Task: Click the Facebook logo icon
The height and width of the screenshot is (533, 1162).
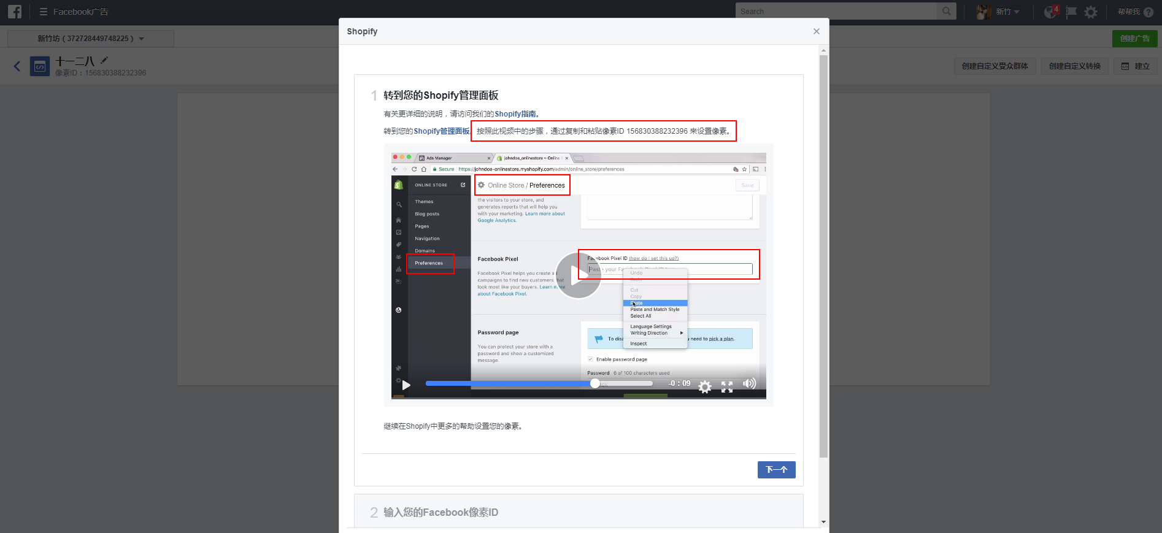Action: click(x=14, y=12)
